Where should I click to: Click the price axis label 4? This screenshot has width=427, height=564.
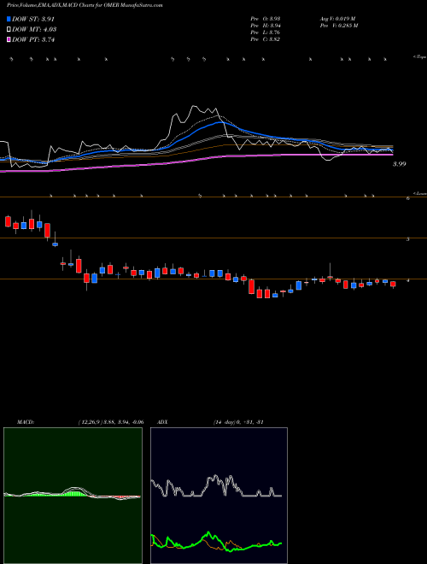point(408,280)
